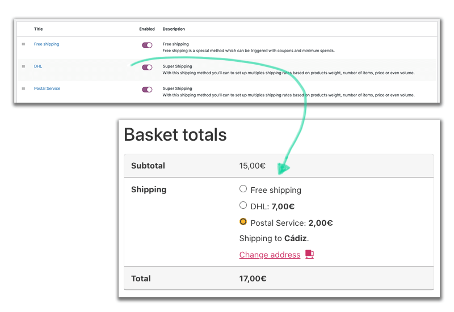Click the truck icon next to Change address
This screenshot has height=312, width=454.
click(x=309, y=254)
